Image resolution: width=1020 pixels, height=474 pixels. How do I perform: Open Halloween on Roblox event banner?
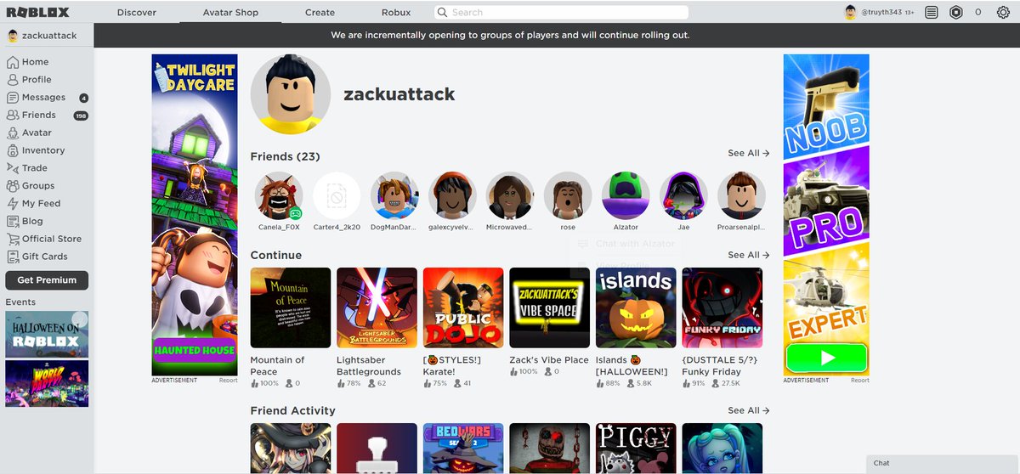tap(47, 334)
